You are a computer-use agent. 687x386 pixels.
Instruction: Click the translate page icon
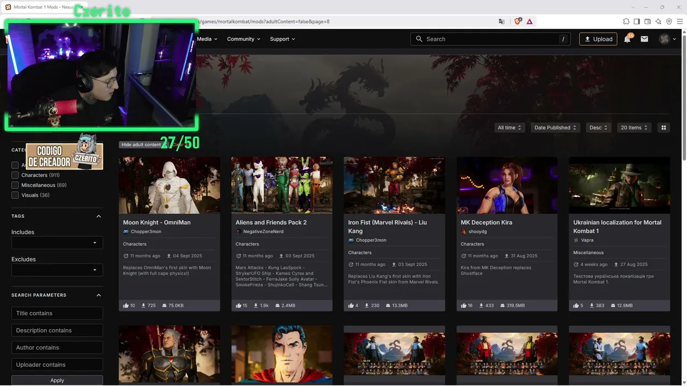coord(502,21)
